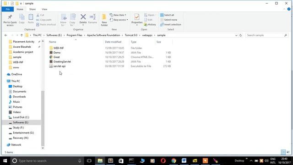
Task: Open Microsoft Word from taskbar
Action: (184, 161)
